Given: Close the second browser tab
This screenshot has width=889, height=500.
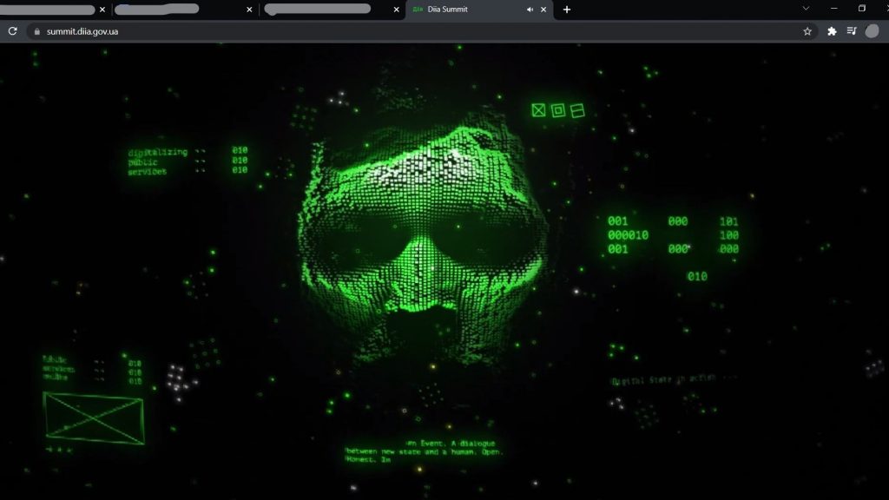Looking at the screenshot, I should [249, 10].
